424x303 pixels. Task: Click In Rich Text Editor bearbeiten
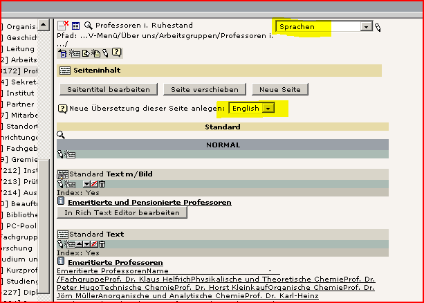[x=122, y=213]
